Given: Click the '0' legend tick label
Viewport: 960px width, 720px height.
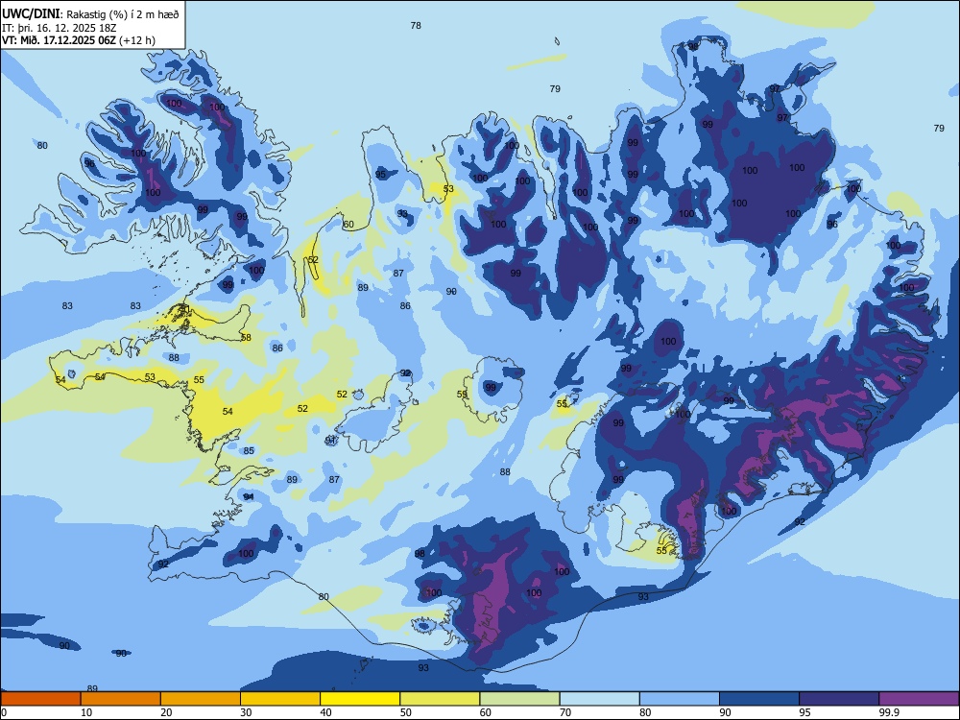Looking at the screenshot, I should click(x=4, y=712).
